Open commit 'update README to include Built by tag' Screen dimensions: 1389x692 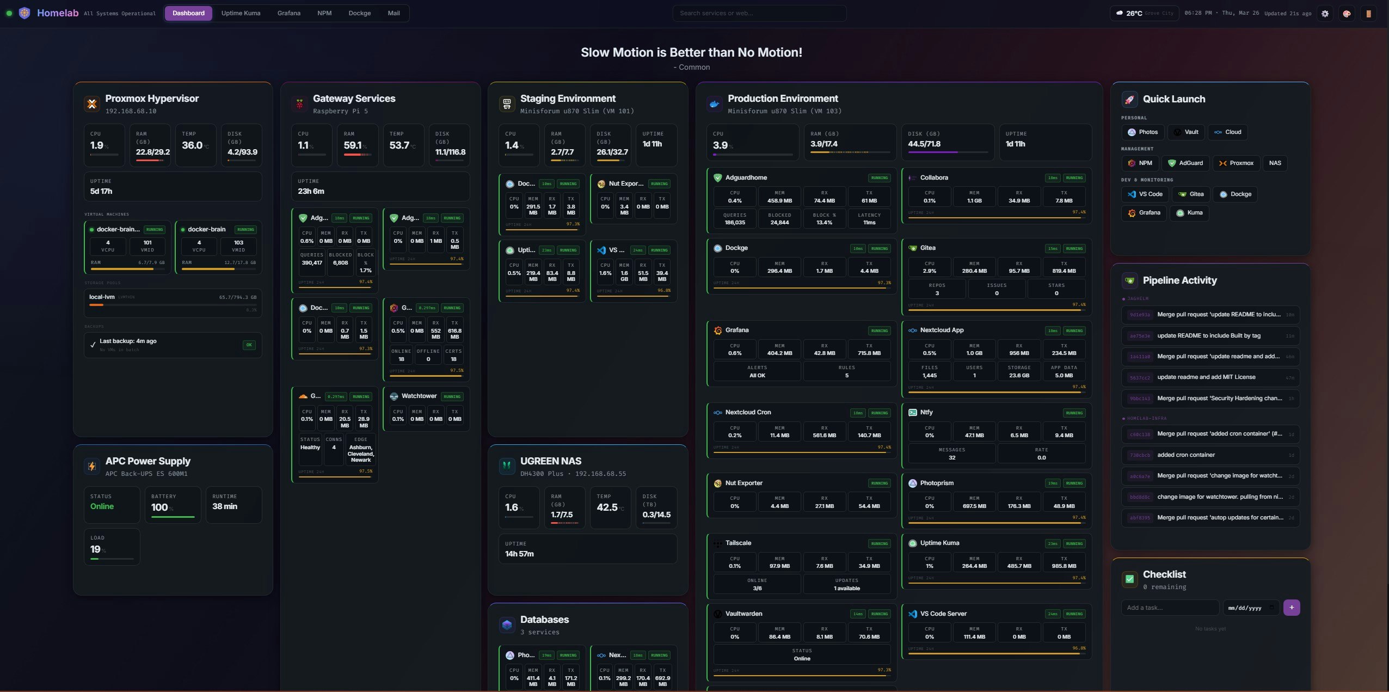pyautogui.click(x=1210, y=335)
